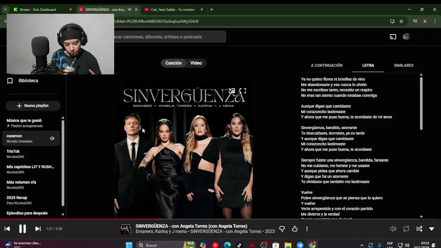Like SINVERGÜENZA with thumbs up

[x=295, y=229]
